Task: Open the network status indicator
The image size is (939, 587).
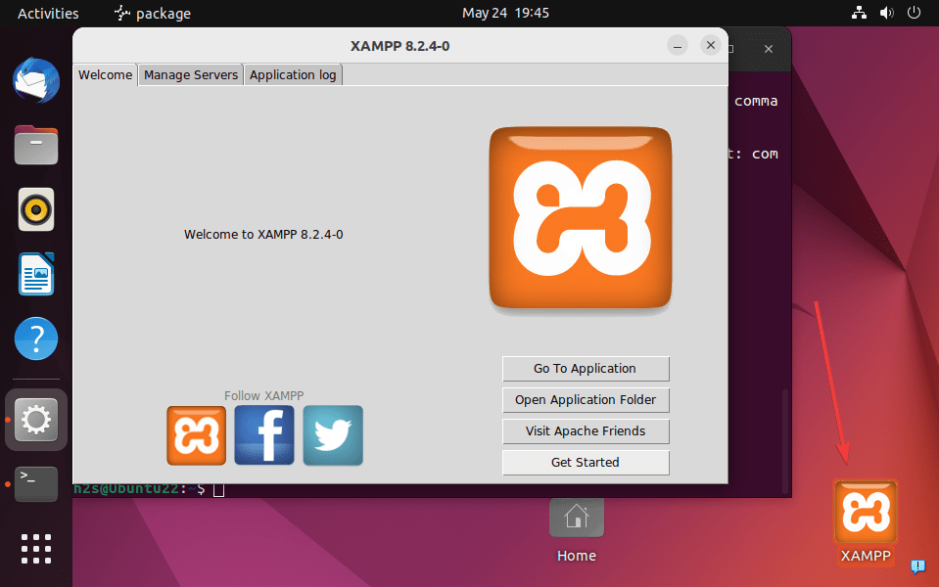Action: [x=859, y=13]
